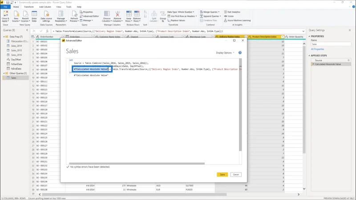Toggle Use First Row as Headers

(x=182, y=16)
